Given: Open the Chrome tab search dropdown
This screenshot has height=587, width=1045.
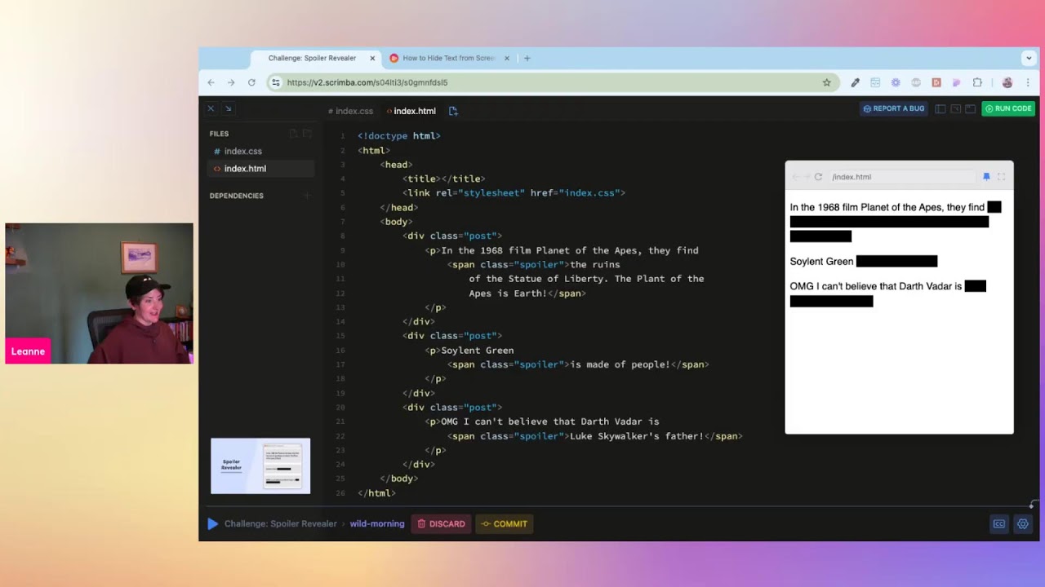Looking at the screenshot, I should [x=1029, y=58].
